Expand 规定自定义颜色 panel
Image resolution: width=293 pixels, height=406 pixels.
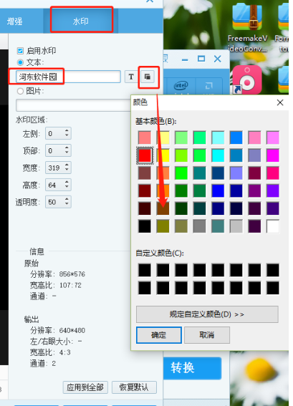click(x=207, y=314)
